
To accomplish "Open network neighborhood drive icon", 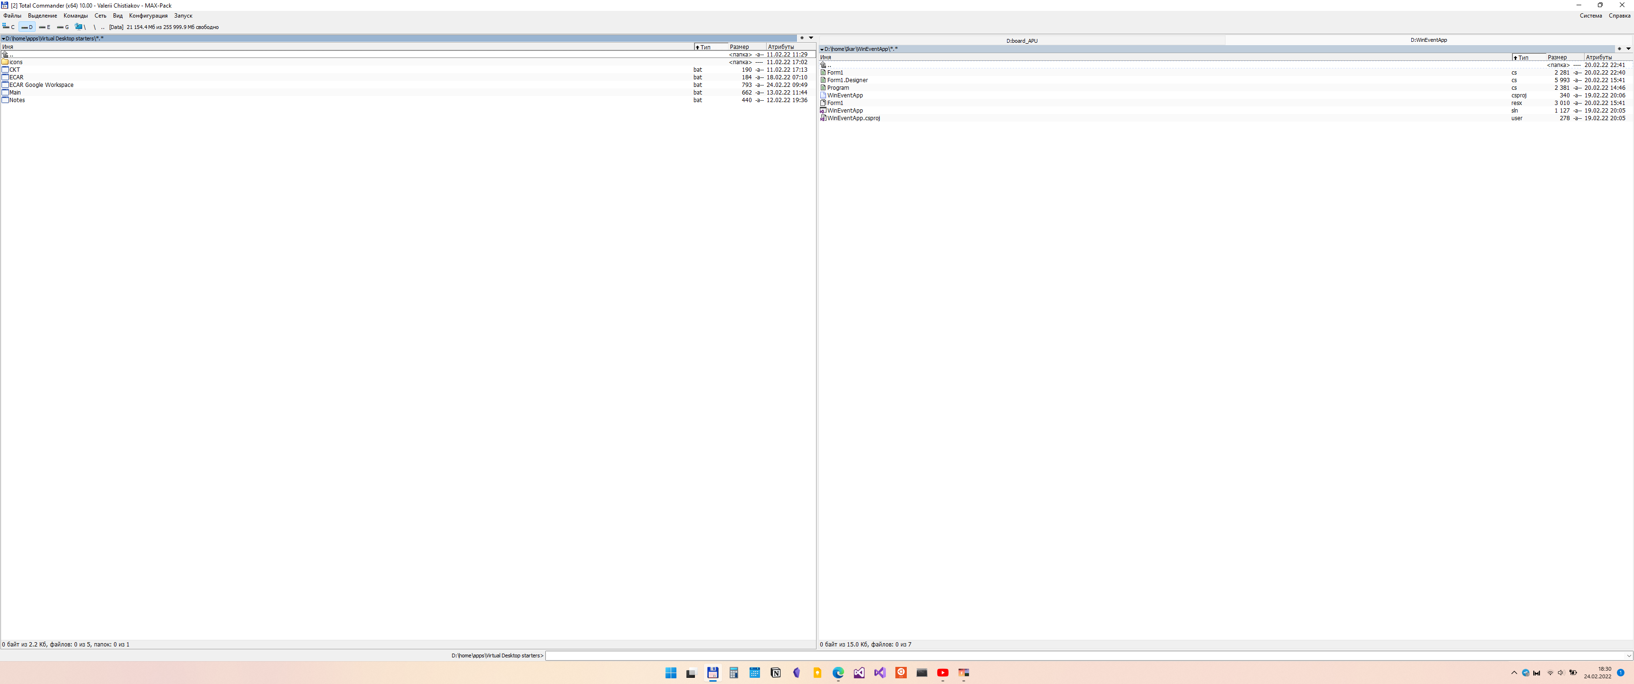I will (x=80, y=27).
